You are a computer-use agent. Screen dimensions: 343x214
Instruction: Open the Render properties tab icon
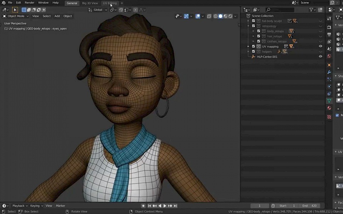click(329, 27)
